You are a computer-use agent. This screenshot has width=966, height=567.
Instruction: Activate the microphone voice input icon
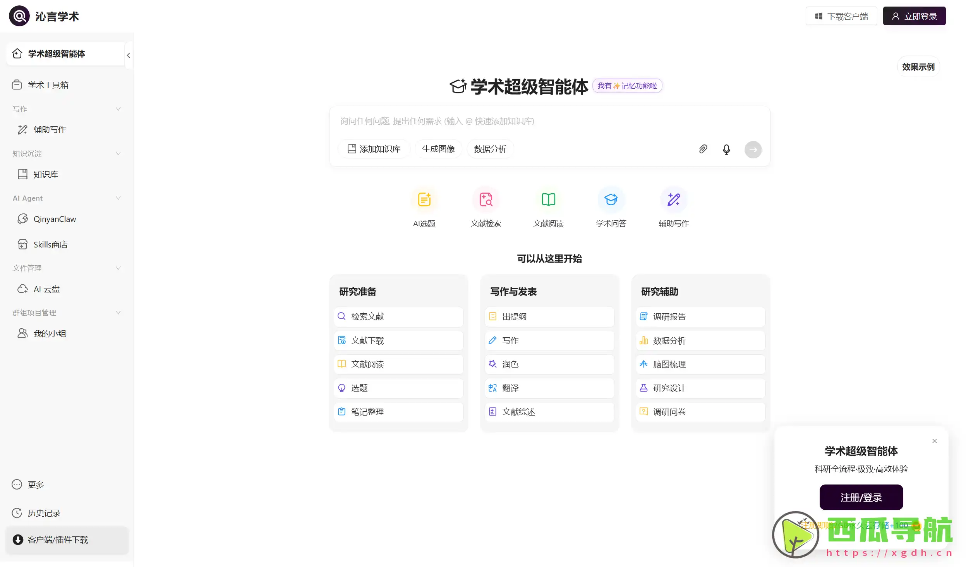726,149
